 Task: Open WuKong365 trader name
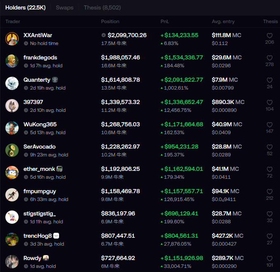click(x=40, y=124)
